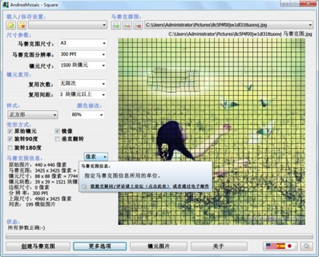The width and height of the screenshot is (319, 257).
Task: Enable the 旋转180度 checkbox
Action: pos(10,148)
